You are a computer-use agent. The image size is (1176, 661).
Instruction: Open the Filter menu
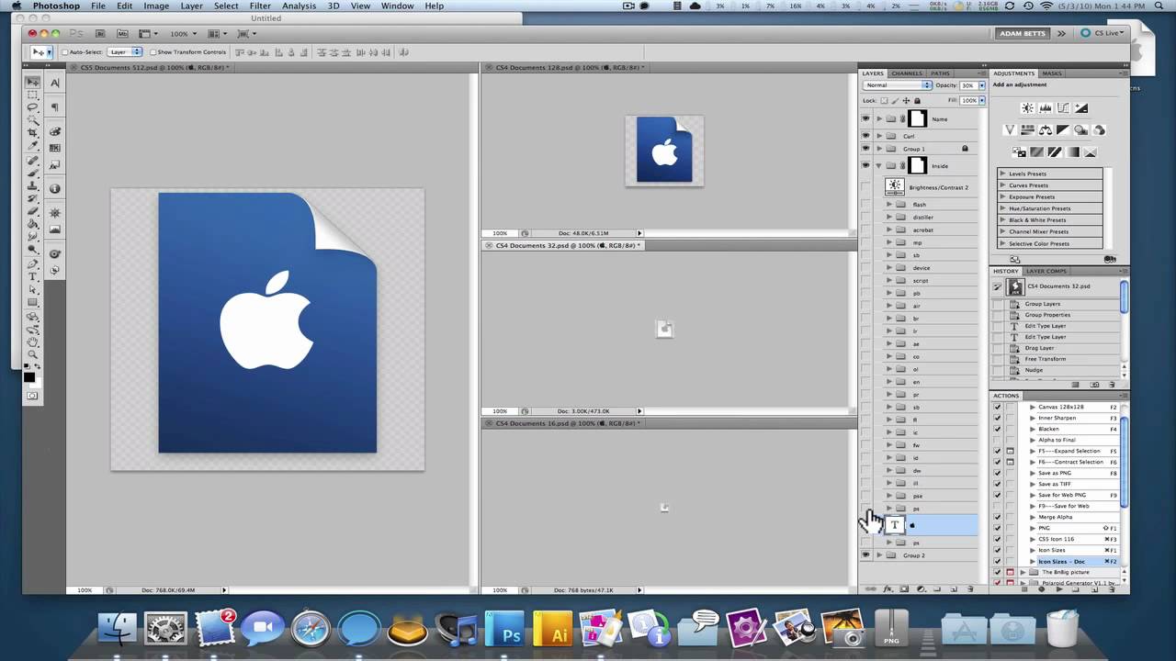(x=260, y=6)
